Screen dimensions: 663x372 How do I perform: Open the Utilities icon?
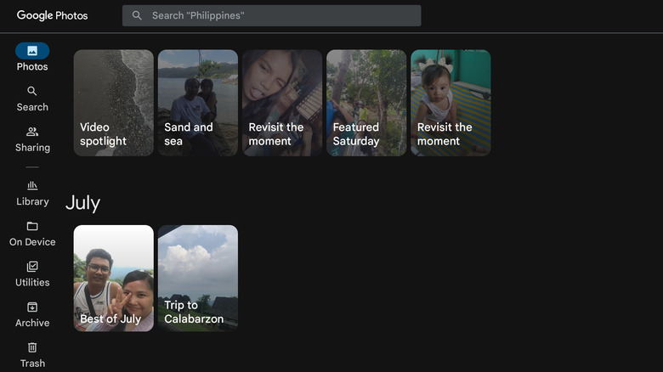tap(32, 267)
